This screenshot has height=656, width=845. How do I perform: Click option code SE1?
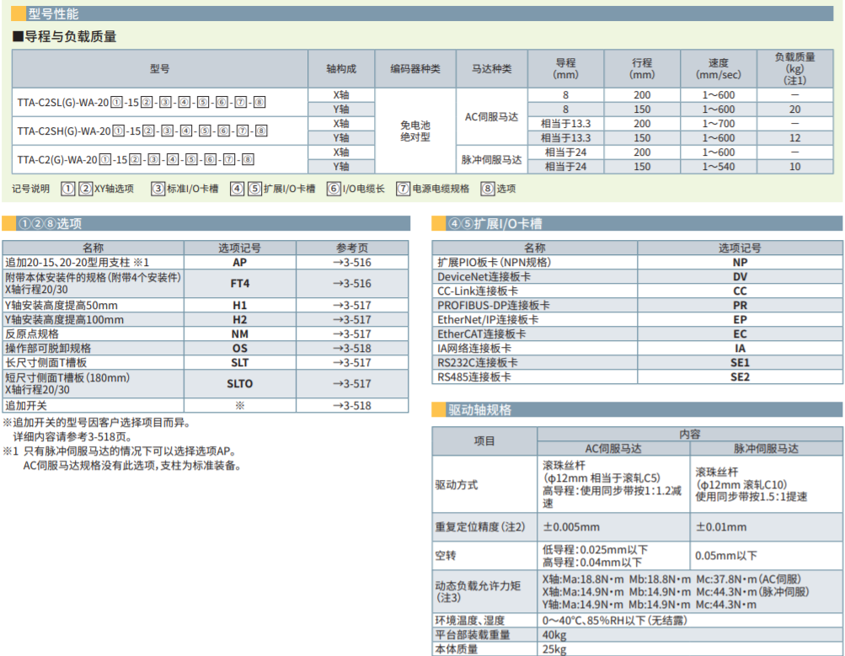coord(740,362)
